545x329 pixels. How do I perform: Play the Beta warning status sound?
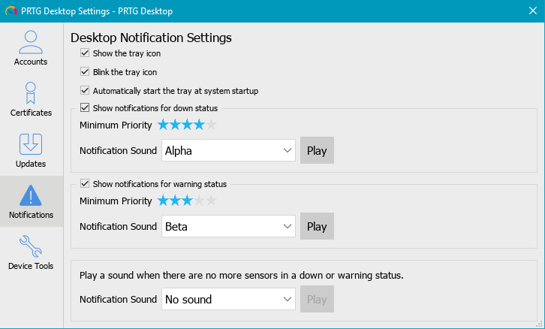317,226
